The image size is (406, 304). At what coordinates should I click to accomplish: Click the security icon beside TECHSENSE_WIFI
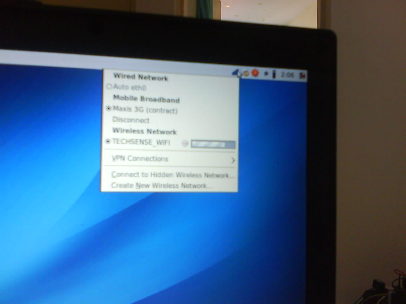185,144
